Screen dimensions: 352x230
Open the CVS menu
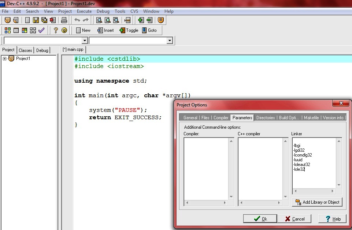coord(134,11)
